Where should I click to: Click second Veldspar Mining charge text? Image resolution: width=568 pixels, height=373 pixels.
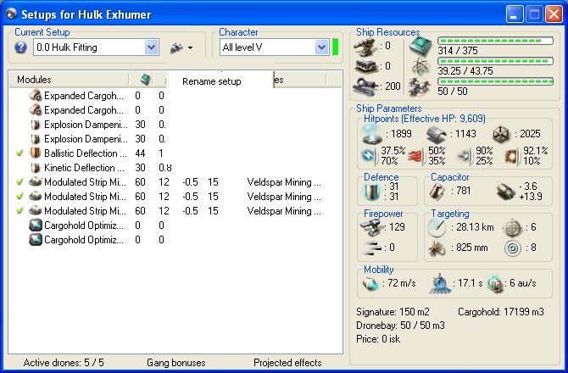coord(284,197)
